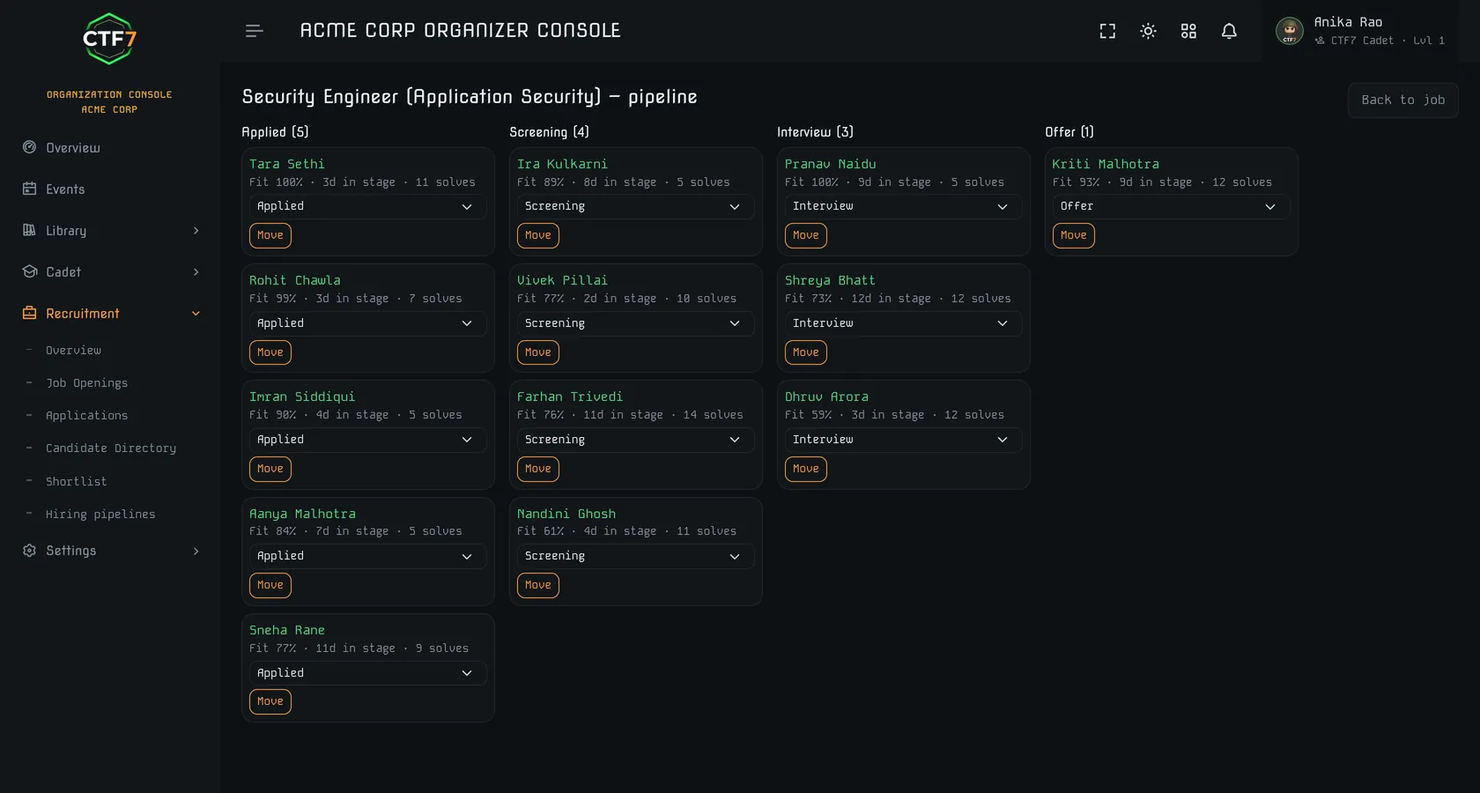Click the Settings gear icon
The height and width of the screenshot is (793, 1480).
pos(29,550)
